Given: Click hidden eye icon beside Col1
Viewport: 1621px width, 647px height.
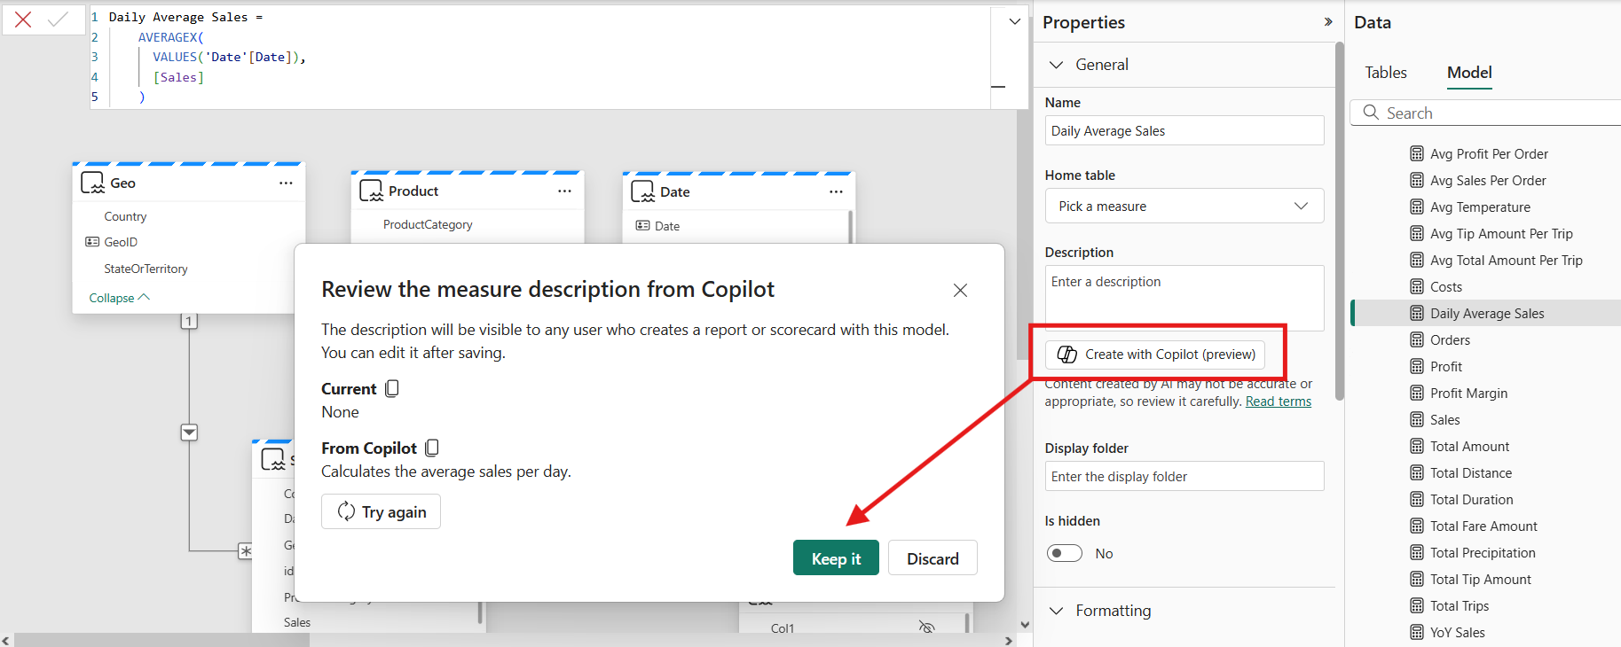Looking at the screenshot, I should click(927, 628).
